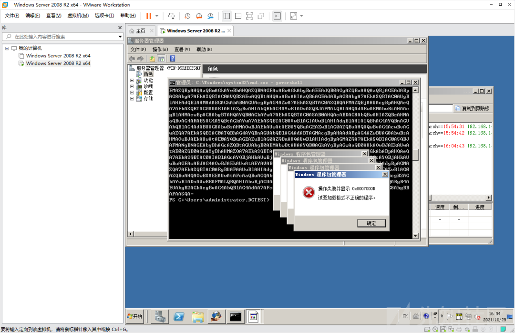Open the stretch mode dropdown arrow
The height and width of the screenshot is (333, 515).
tap(301, 16)
